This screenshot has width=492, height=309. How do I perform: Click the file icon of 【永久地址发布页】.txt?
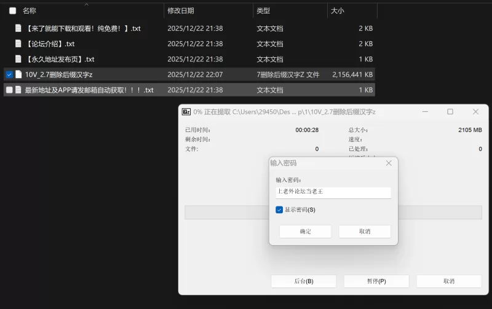coord(18,59)
